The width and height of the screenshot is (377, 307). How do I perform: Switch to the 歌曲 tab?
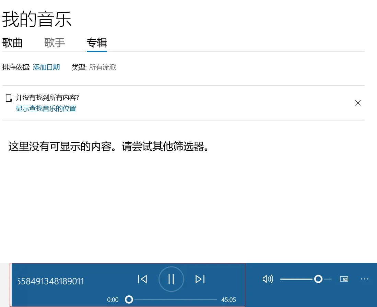click(x=12, y=43)
